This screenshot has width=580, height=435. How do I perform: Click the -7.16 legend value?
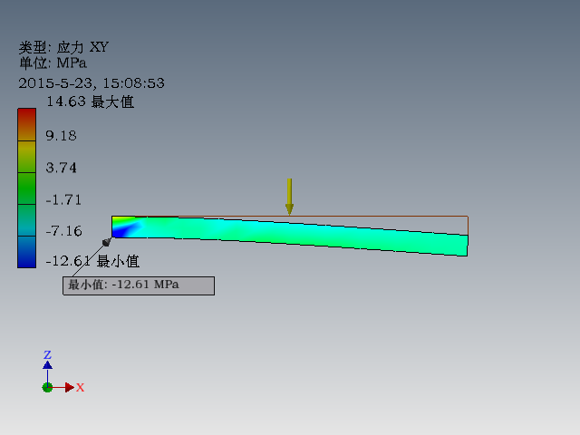(x=63, y=231)
